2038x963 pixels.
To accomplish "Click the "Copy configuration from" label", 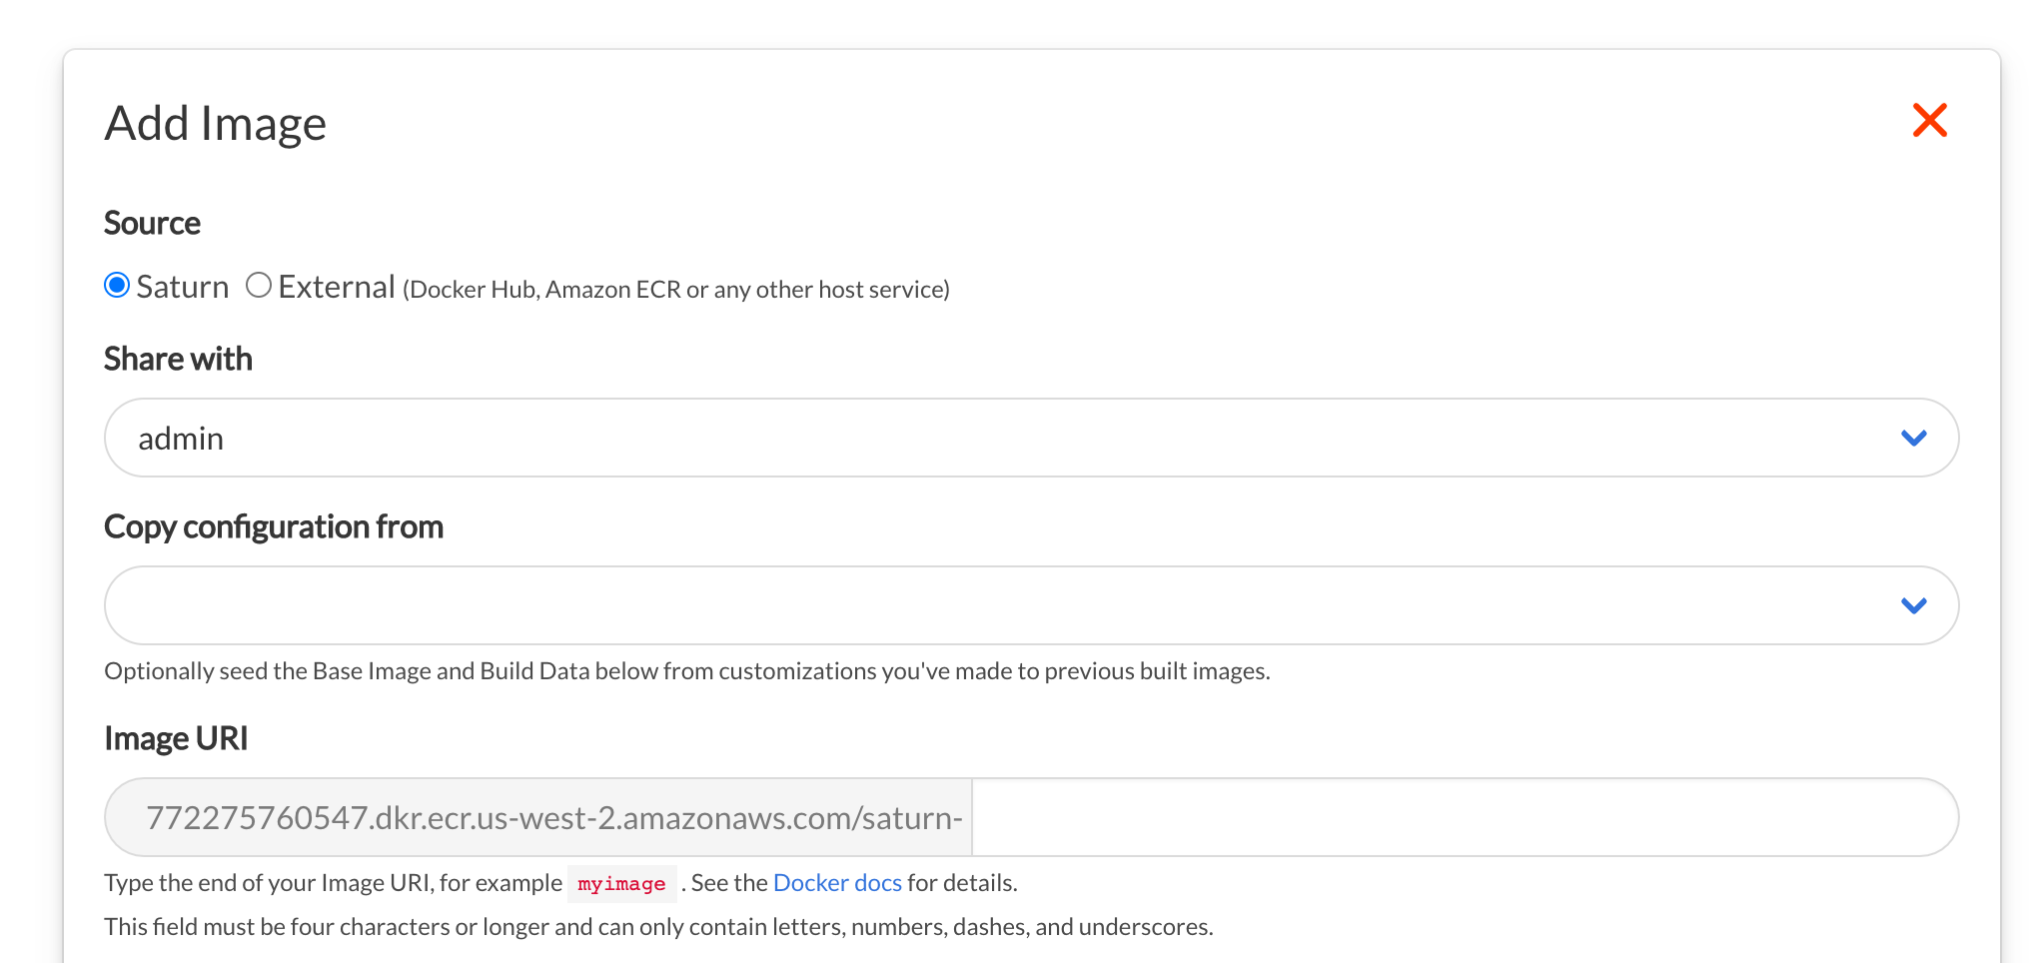I will [274, 526].
